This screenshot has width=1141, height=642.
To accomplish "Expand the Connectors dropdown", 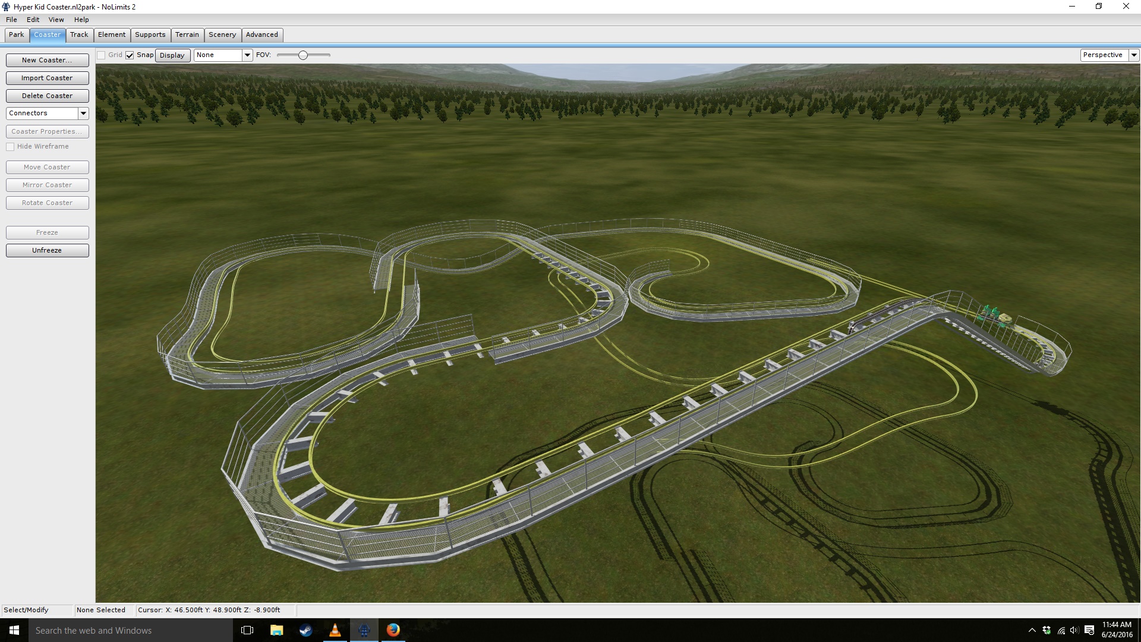I will tap(83, 113).
